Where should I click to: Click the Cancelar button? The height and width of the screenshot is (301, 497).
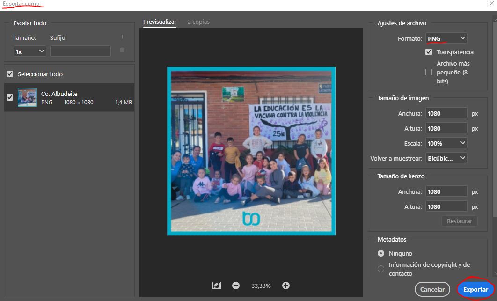432,289
